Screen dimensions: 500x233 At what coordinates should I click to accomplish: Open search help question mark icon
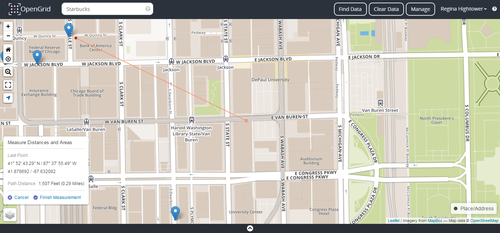pos(148,9)
